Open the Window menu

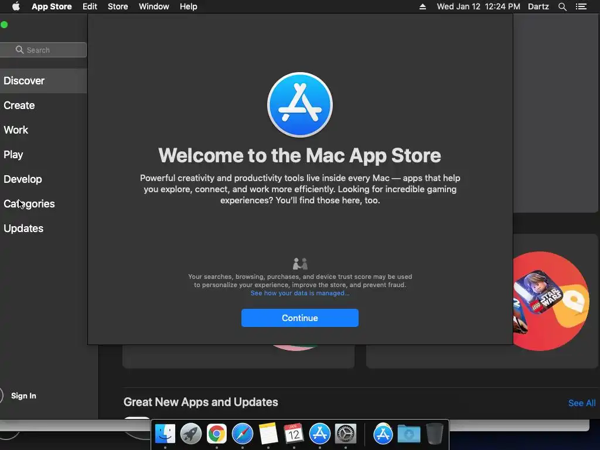(x=154, y=6)
